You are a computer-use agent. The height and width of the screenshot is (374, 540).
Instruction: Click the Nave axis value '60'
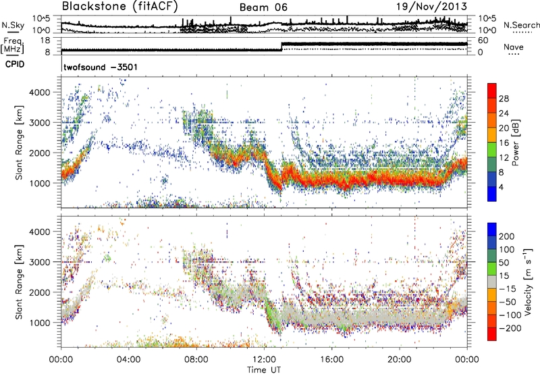(x=483, y=41)
